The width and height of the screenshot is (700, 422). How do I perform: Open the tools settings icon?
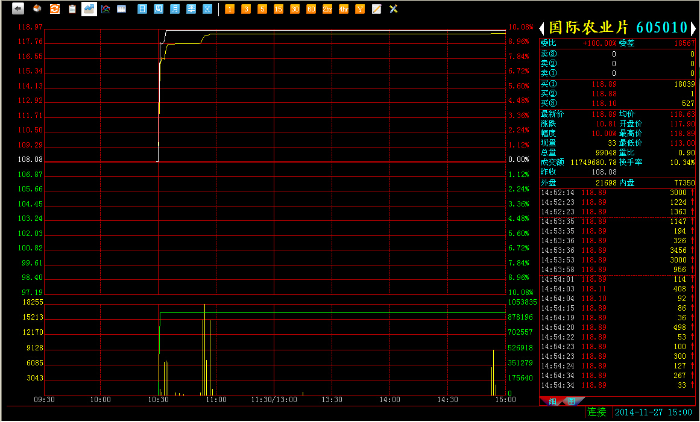tap(393, 9)
